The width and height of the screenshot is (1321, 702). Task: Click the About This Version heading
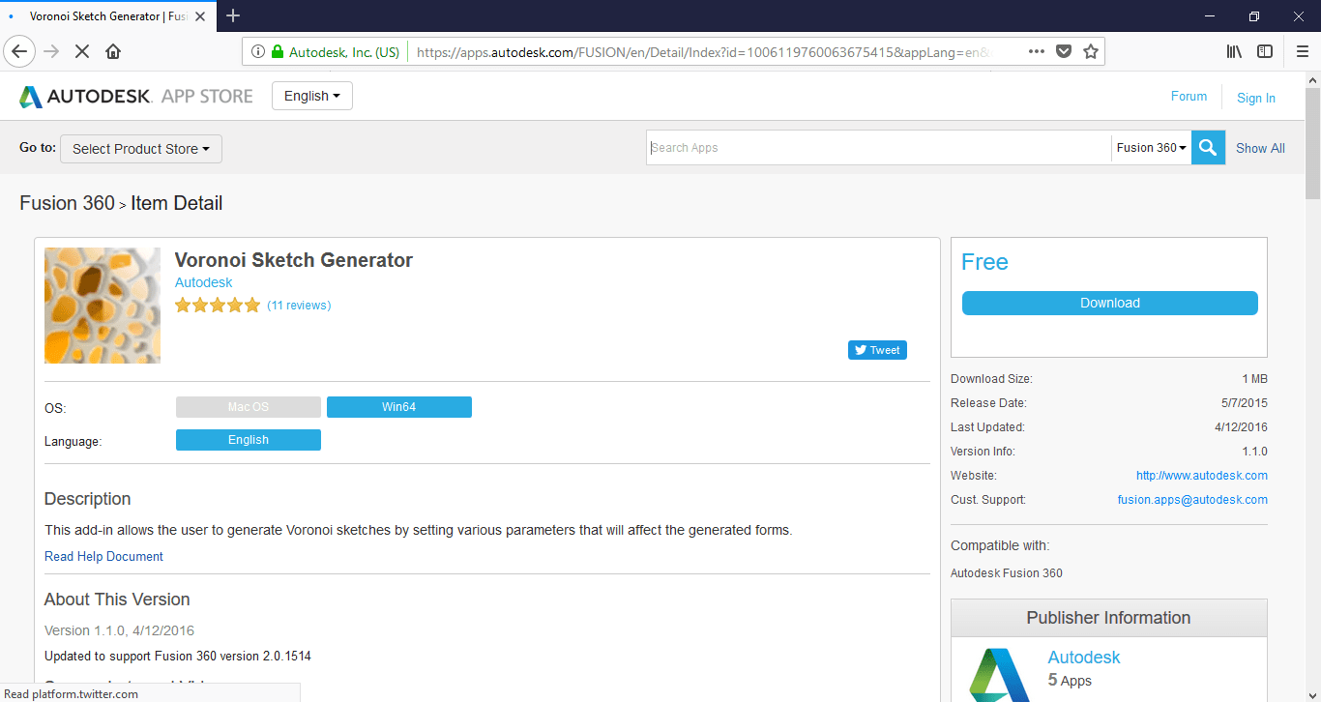[x=117, y=600]
